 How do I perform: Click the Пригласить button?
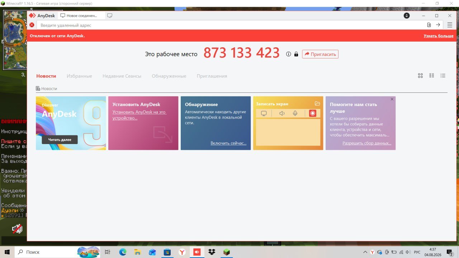320,54
